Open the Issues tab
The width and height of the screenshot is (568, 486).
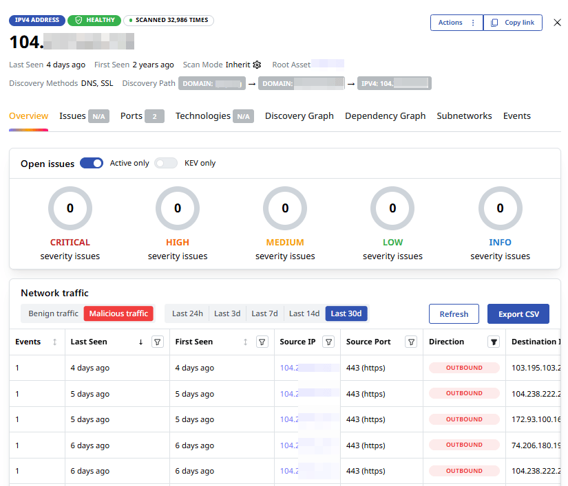tap(85, 116)
